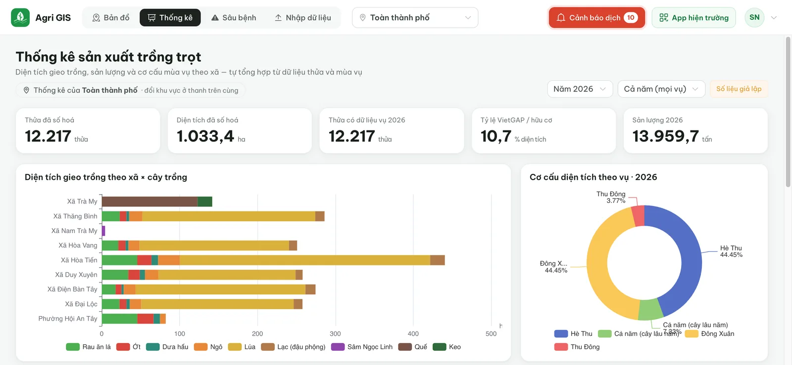Click the Sản lượng 2026 value 13.959,7
This screenshot has height=365, width=792.
click(x=665, y=136)
